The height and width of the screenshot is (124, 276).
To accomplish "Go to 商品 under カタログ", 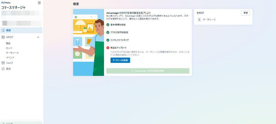I will pos(8,43).
